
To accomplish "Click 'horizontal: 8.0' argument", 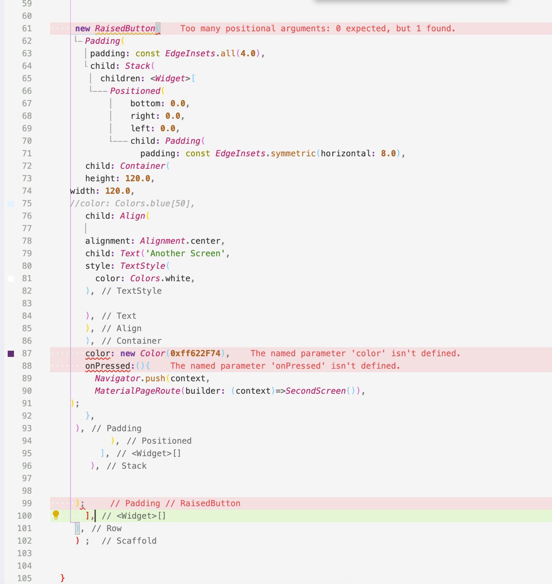I will pos(359,153).
